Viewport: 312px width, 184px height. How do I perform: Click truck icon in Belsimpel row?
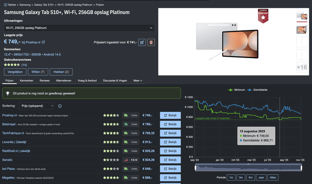[x=126, y=124]
